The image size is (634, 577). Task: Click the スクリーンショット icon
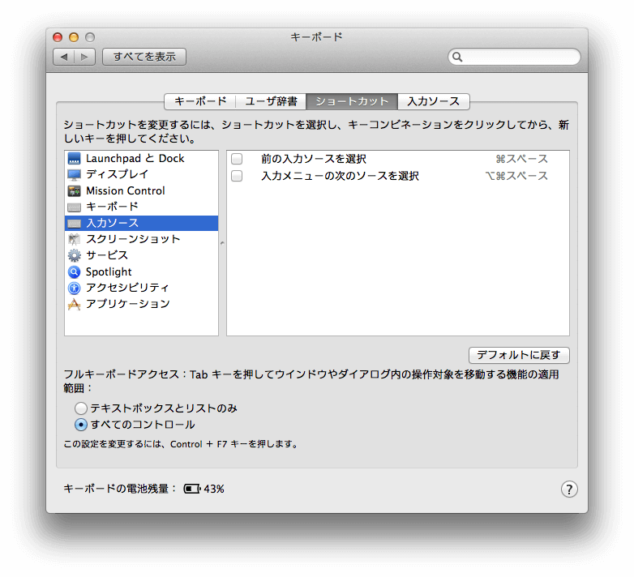74,239
